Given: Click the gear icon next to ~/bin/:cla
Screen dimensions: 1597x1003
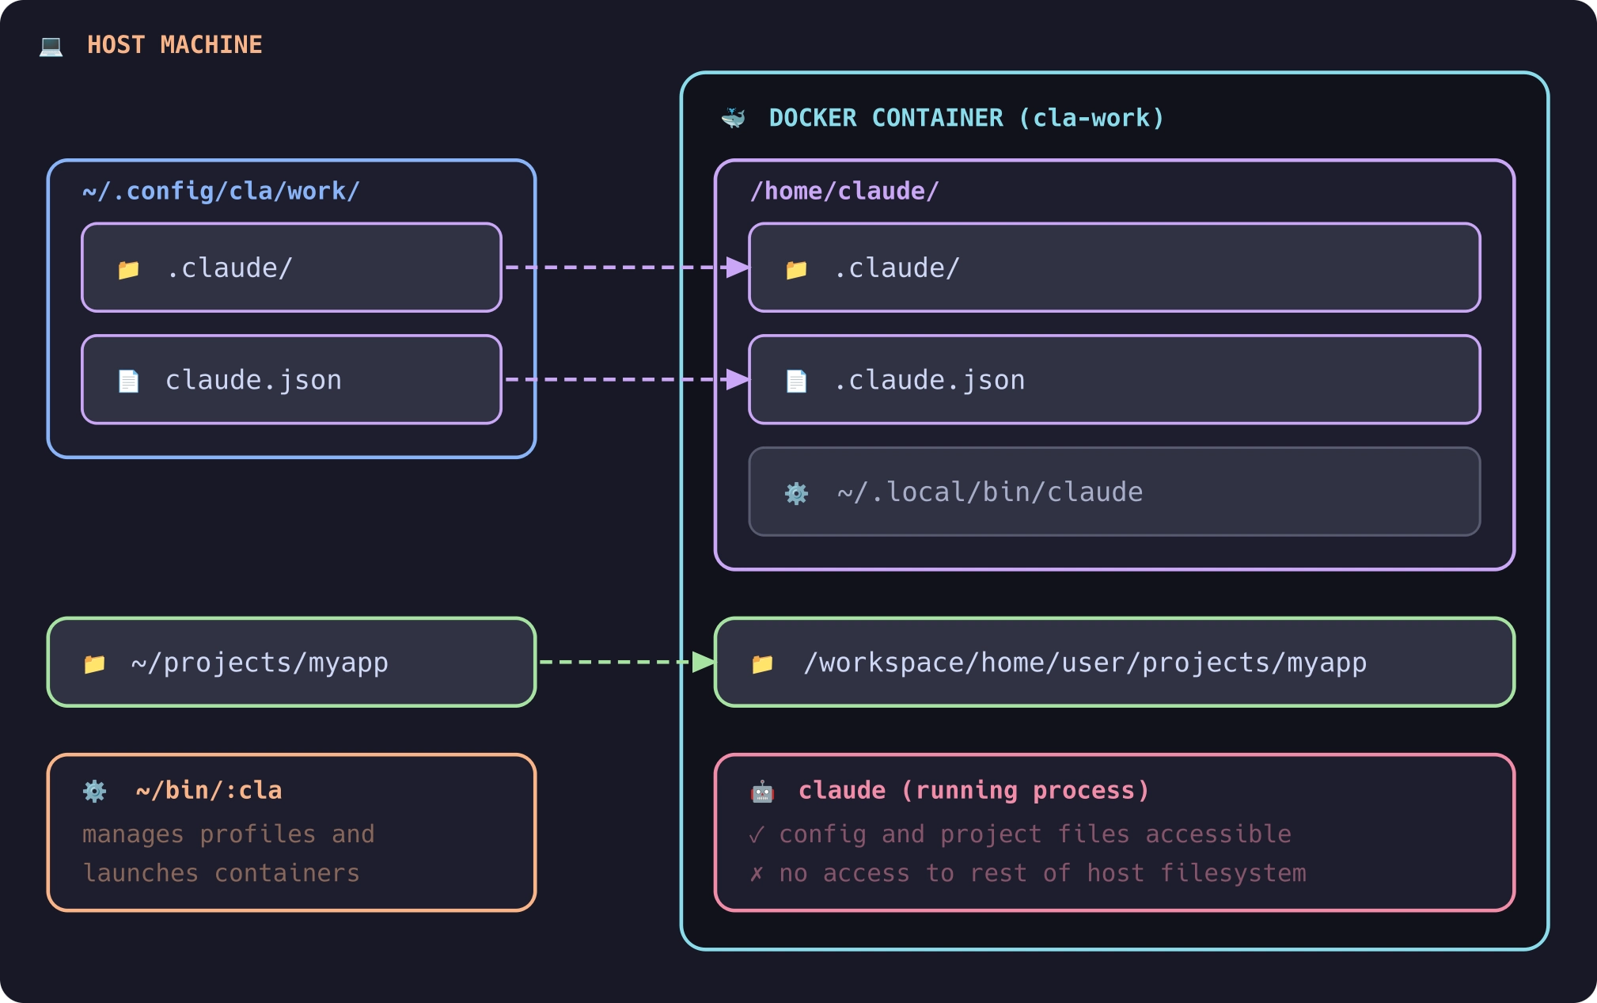Looking at the screenshot, I should coord(95,790).
